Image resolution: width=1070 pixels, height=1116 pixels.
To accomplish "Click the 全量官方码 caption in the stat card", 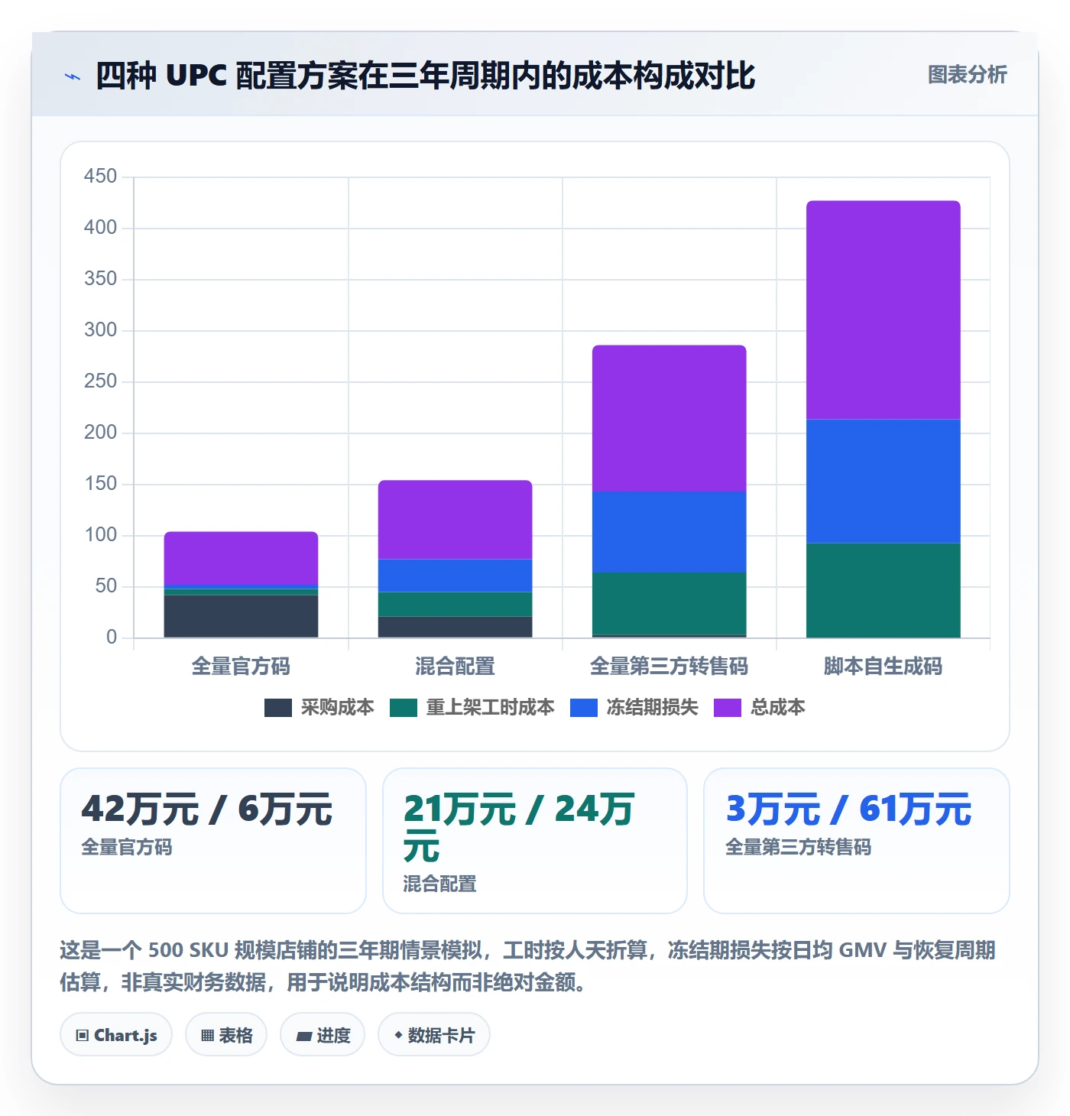I will pos(127,847).
